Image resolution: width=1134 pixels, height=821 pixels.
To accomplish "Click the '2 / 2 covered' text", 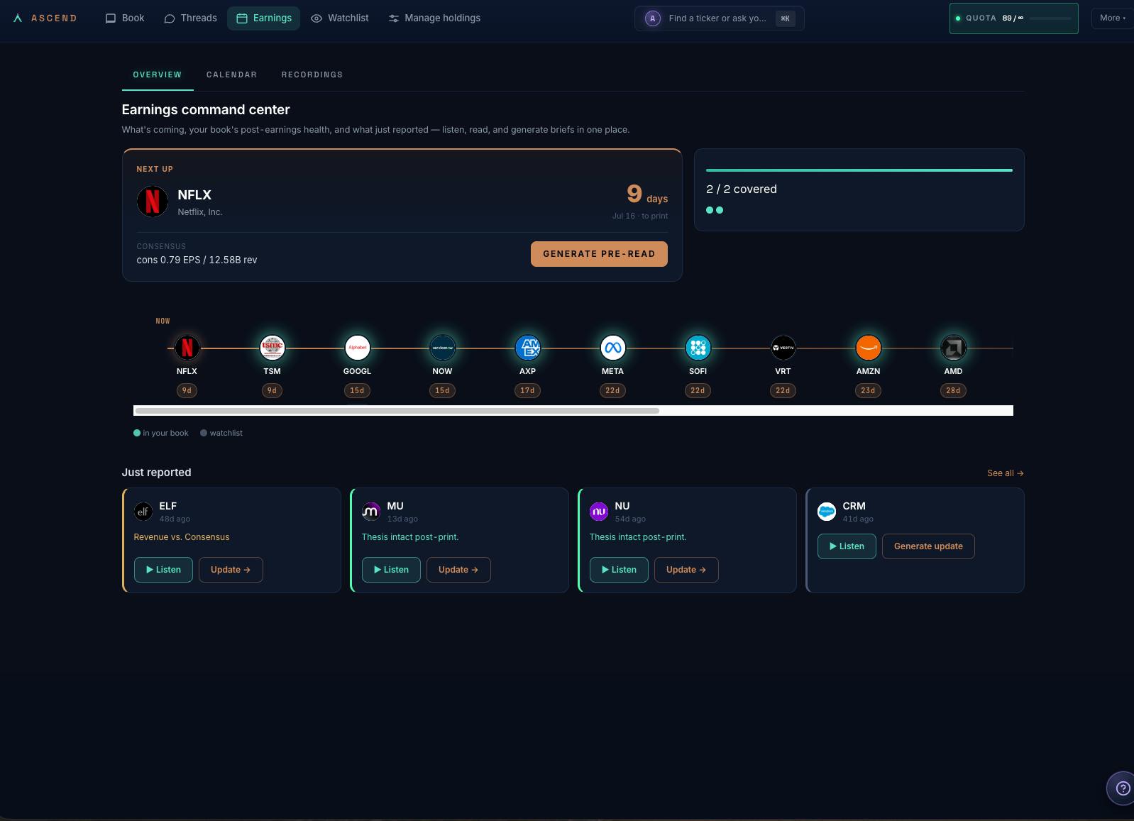I will click(742, 189).
